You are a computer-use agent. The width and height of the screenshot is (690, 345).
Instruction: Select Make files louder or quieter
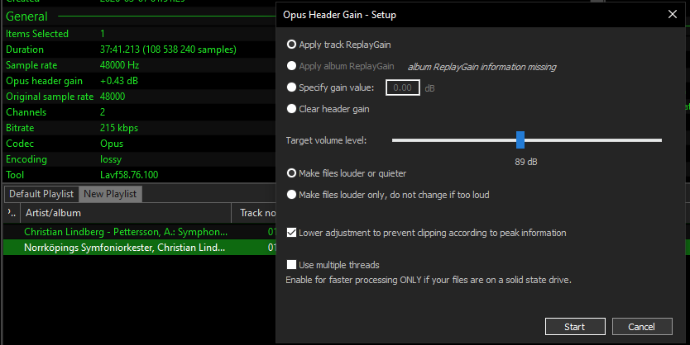pos(291,173)
